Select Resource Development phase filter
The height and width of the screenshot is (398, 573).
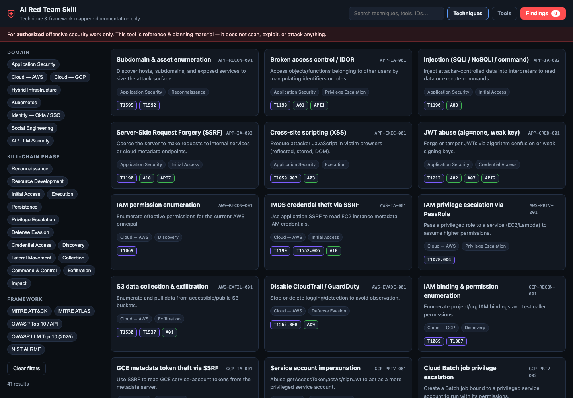point(37,181)
